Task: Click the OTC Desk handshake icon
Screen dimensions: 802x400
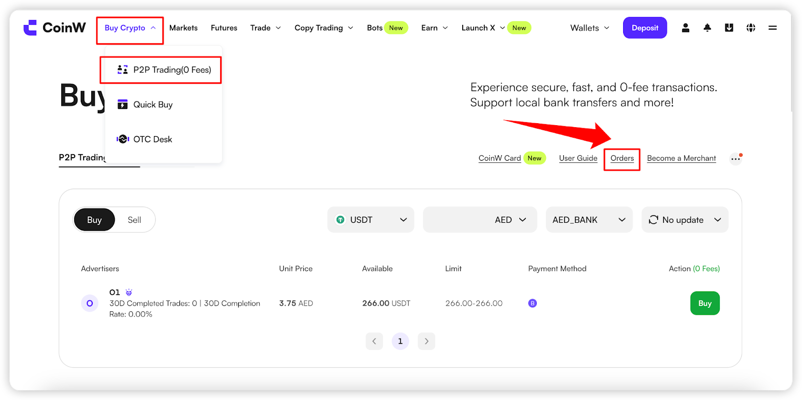Action: coord(123,139)
